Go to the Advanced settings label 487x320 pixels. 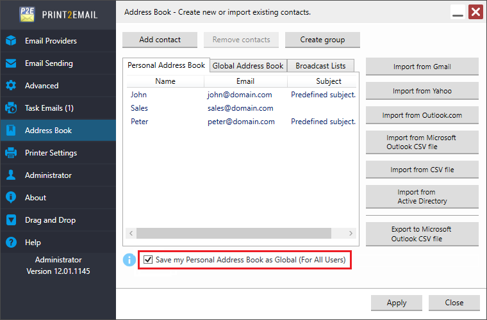42,86
